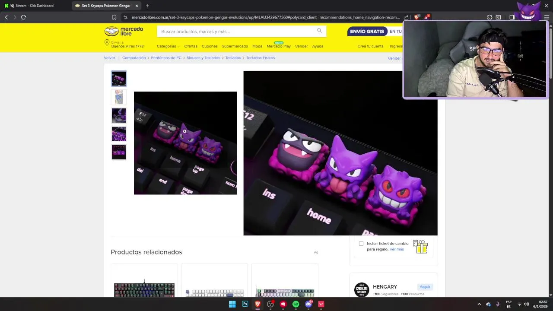Click the microphone tray icon
The image size is (553, 311).
coord(498,304)
